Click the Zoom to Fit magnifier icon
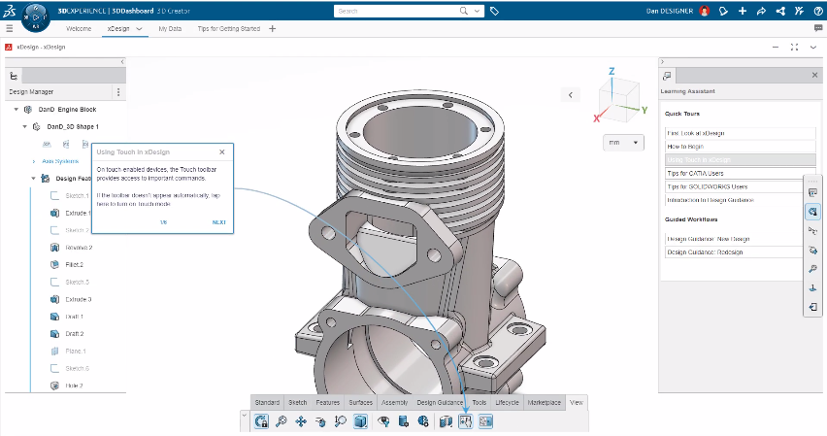This screenshot has height=436, width=827. coord(281,421)
